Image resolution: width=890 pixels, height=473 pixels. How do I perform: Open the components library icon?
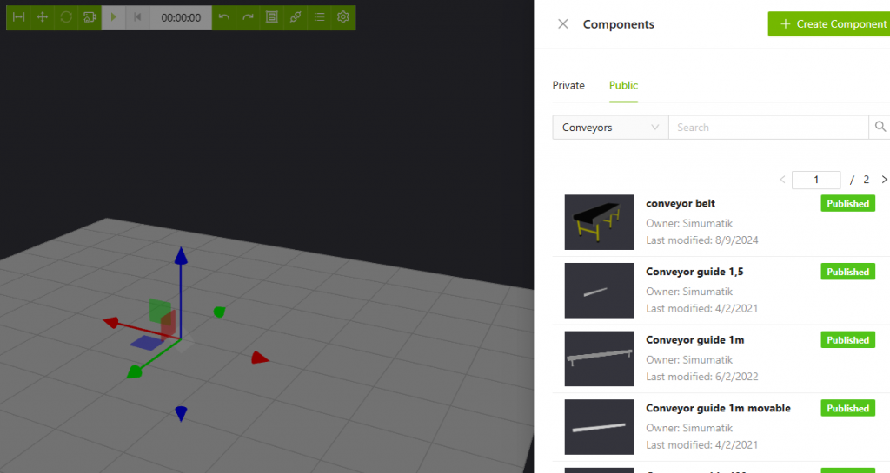coord(272,17)
